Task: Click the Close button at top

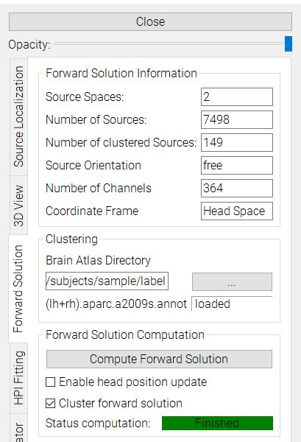Action: 150,21
